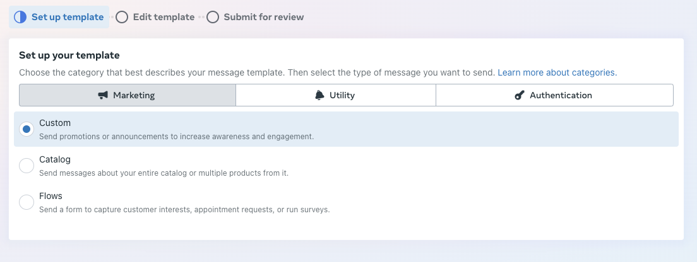Screen dimensions: 697x262
Task: Click the Catalog description about multiple products
Action: (164, 173)
